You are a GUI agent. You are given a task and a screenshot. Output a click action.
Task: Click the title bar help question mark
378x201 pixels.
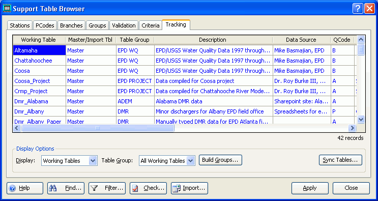click(358, 9)
